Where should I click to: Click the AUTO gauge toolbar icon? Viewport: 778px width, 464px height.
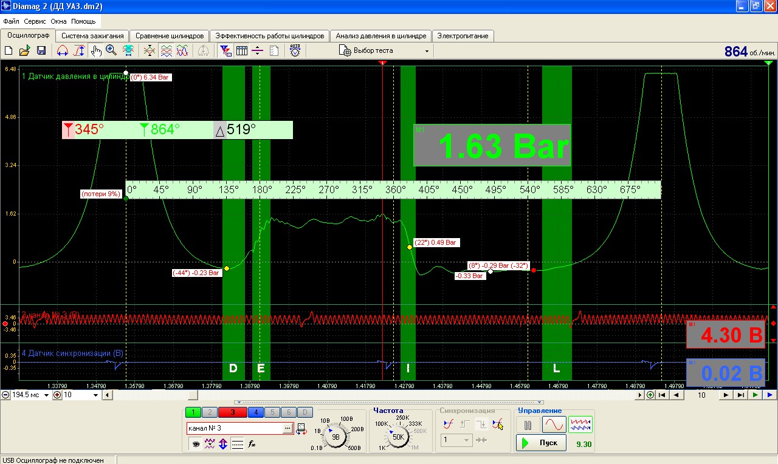pyautogui.click(x=295, y=51)
